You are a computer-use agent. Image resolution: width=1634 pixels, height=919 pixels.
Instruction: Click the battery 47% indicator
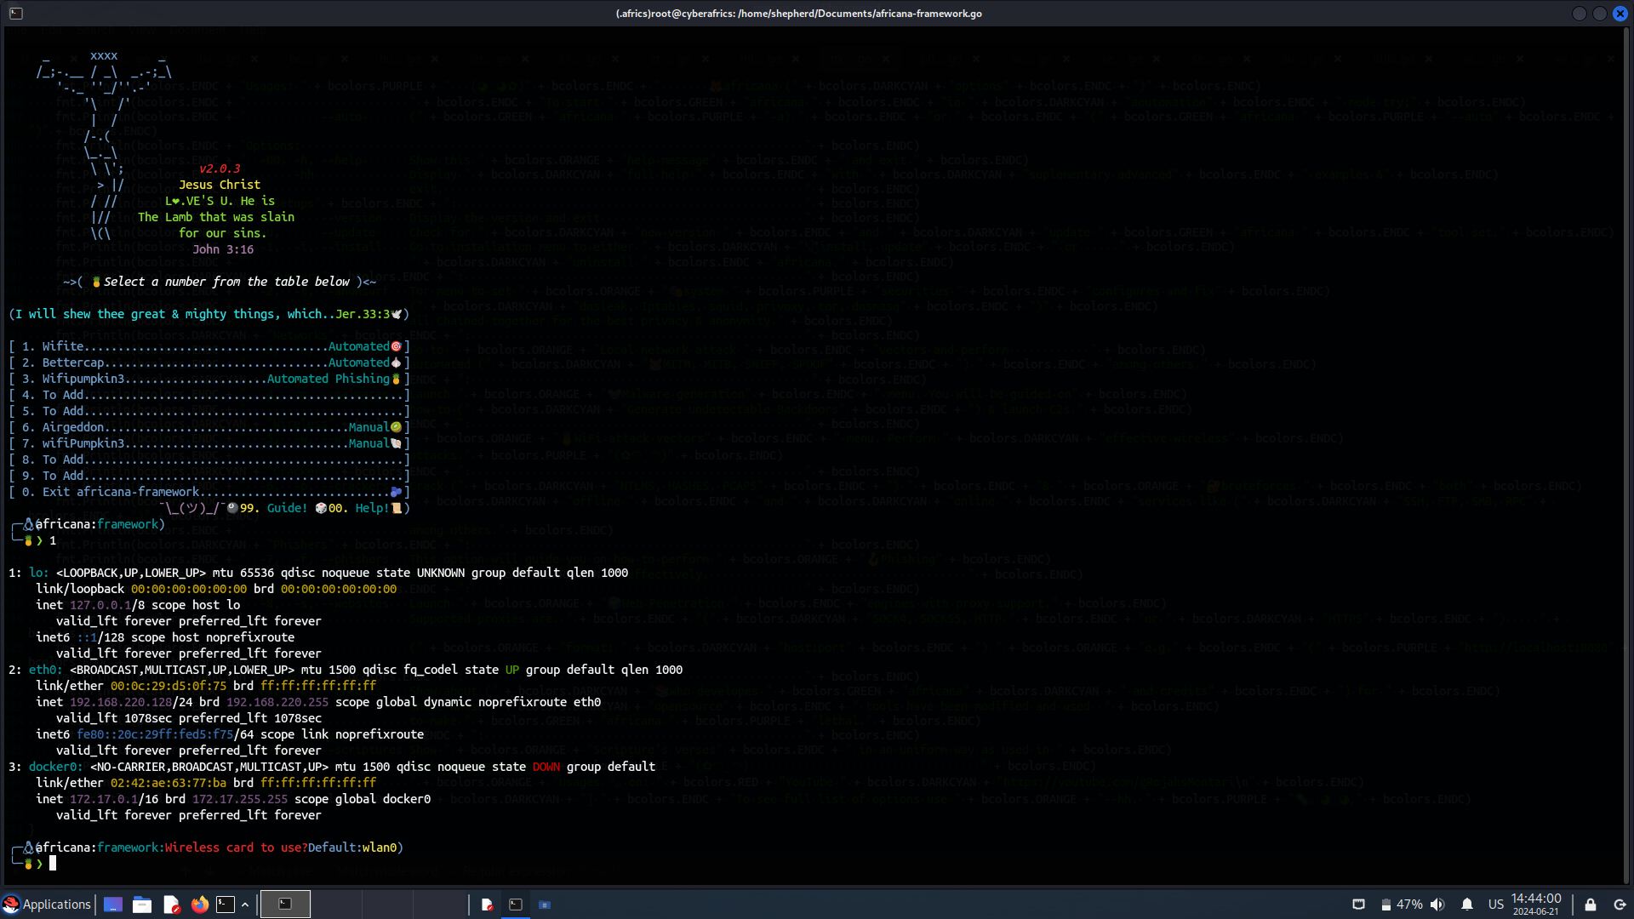point(1402,905)
